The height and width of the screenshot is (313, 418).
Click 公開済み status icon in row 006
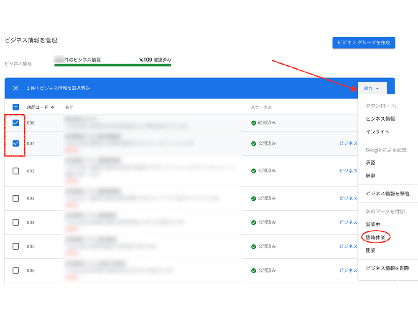coord(254,271)
